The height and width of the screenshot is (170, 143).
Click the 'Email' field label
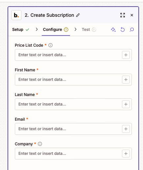click(20, 119)
